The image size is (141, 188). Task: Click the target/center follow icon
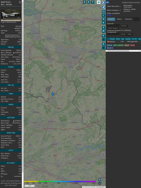[103, 12]
